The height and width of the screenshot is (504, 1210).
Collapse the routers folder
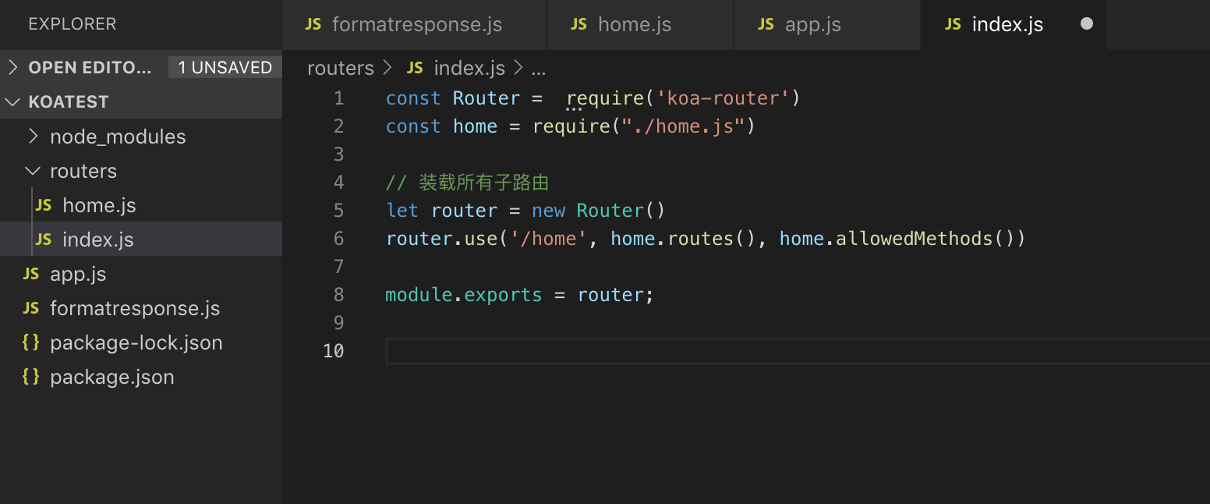point(33,171)
